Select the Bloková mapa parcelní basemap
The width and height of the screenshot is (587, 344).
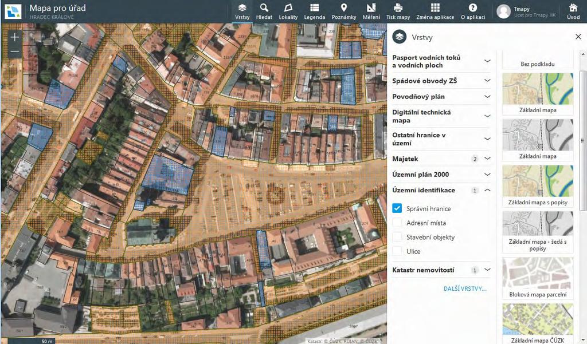pos(538,278)
